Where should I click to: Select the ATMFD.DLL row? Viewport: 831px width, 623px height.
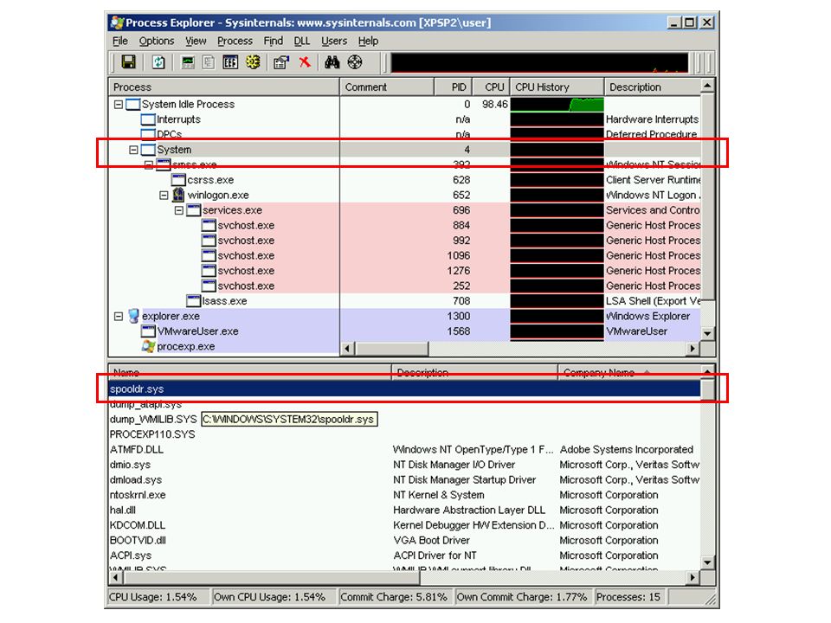[404, 449]
